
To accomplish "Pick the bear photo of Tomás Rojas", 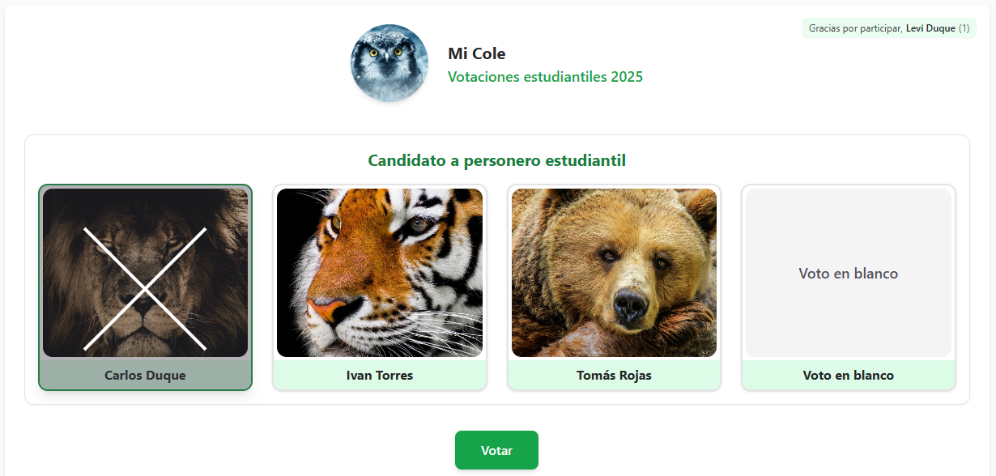I will click(x=614, y=273).
